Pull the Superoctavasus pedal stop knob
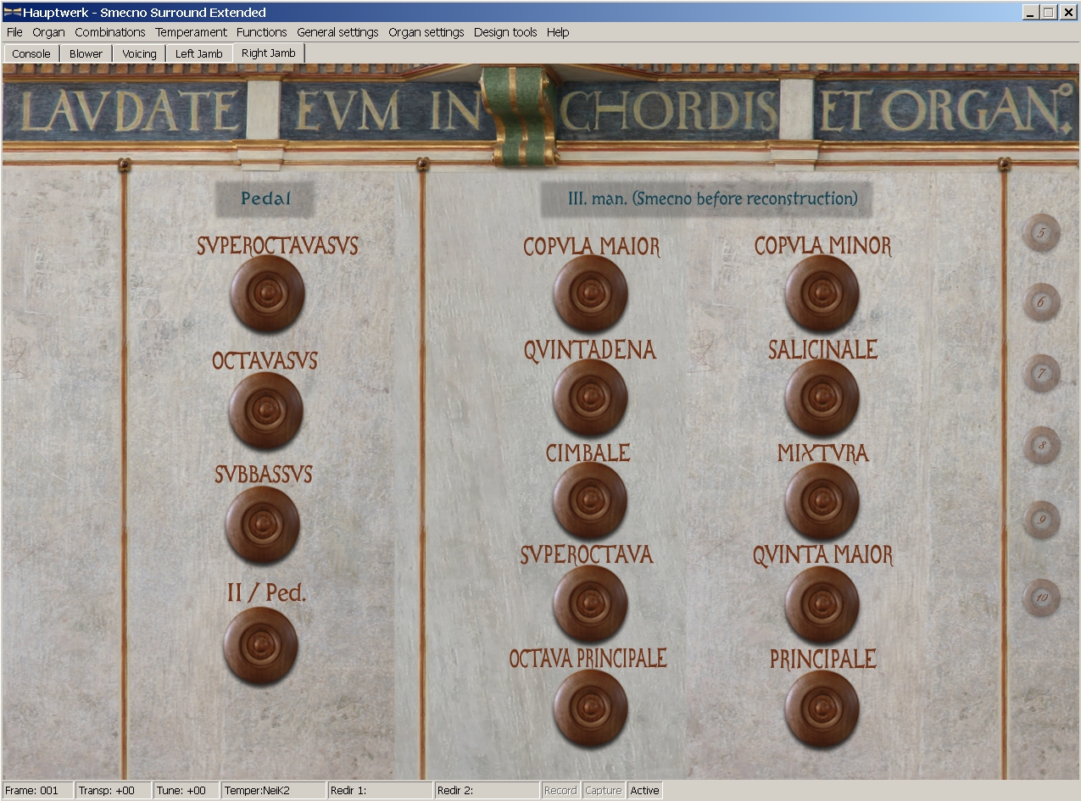The image size is (1081, 801). 267,293
